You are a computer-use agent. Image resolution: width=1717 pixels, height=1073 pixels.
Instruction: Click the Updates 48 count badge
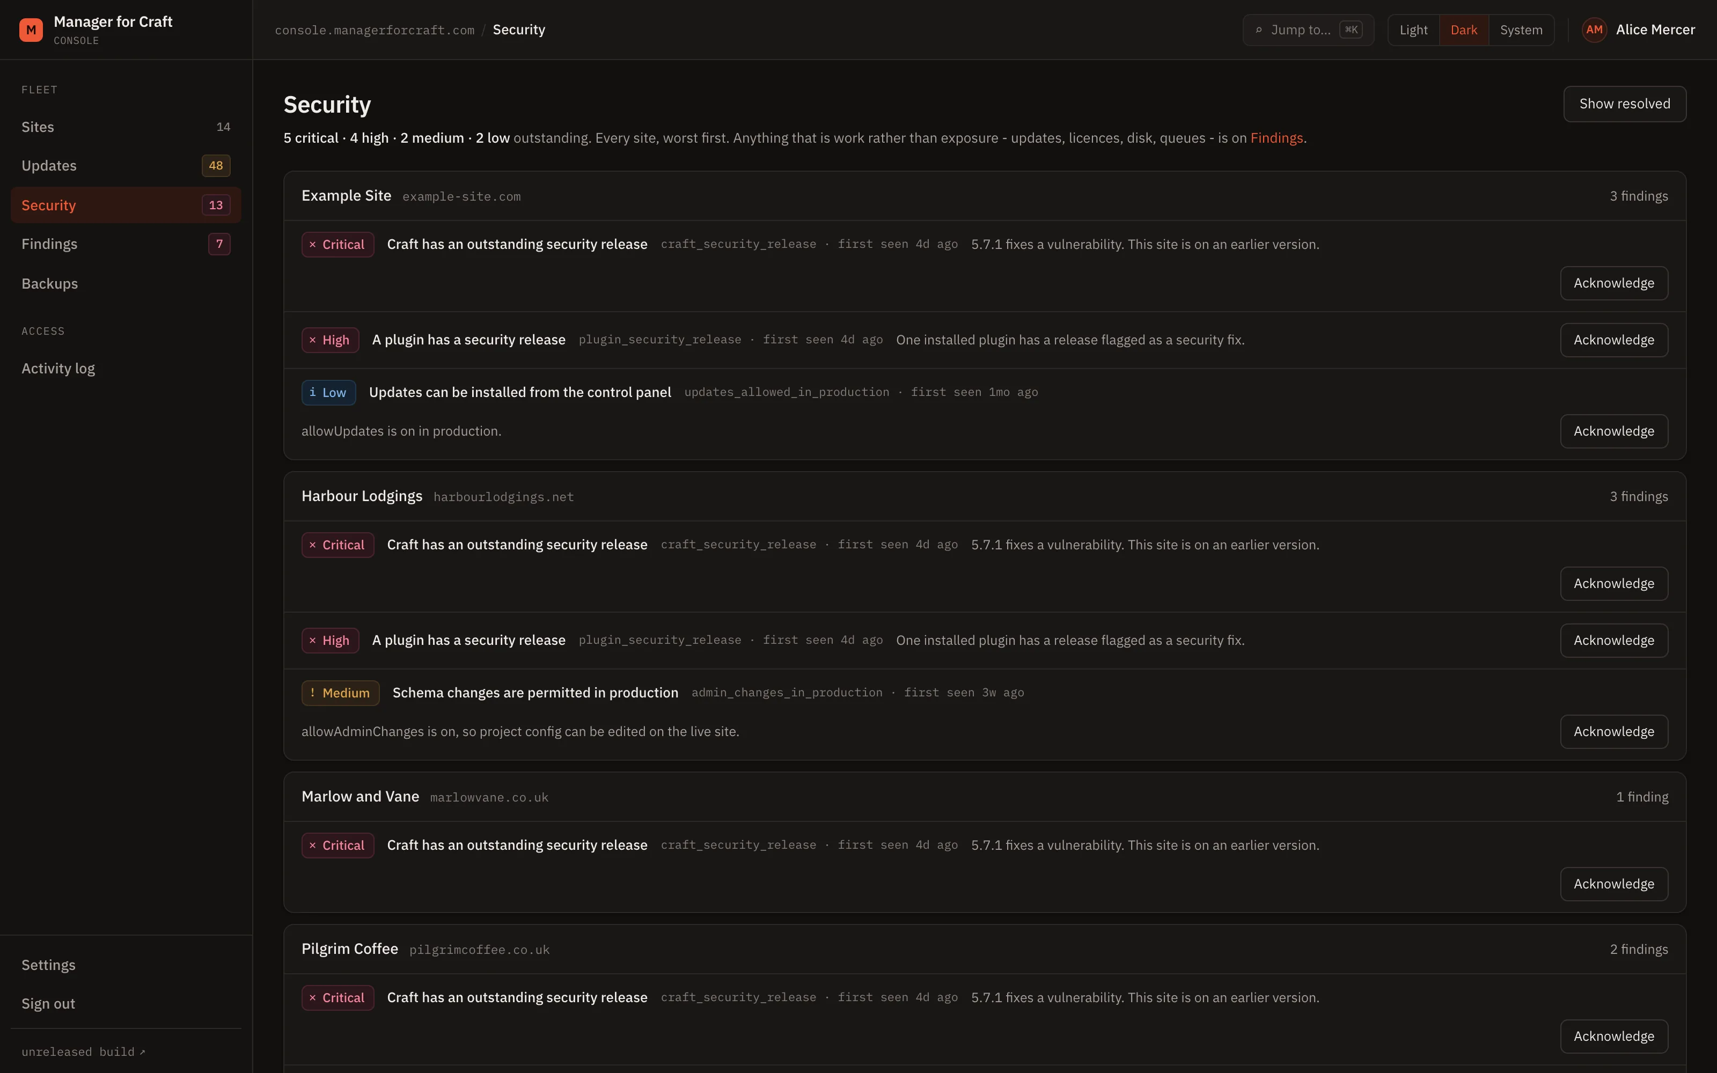216,165
